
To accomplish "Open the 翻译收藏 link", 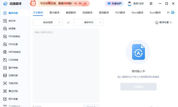I will click(x=164, y=22).
